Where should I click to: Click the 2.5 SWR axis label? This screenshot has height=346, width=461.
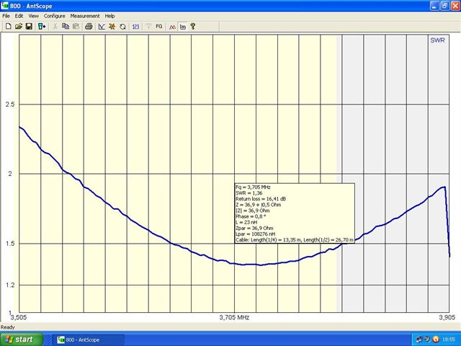[x=9, y=104]
